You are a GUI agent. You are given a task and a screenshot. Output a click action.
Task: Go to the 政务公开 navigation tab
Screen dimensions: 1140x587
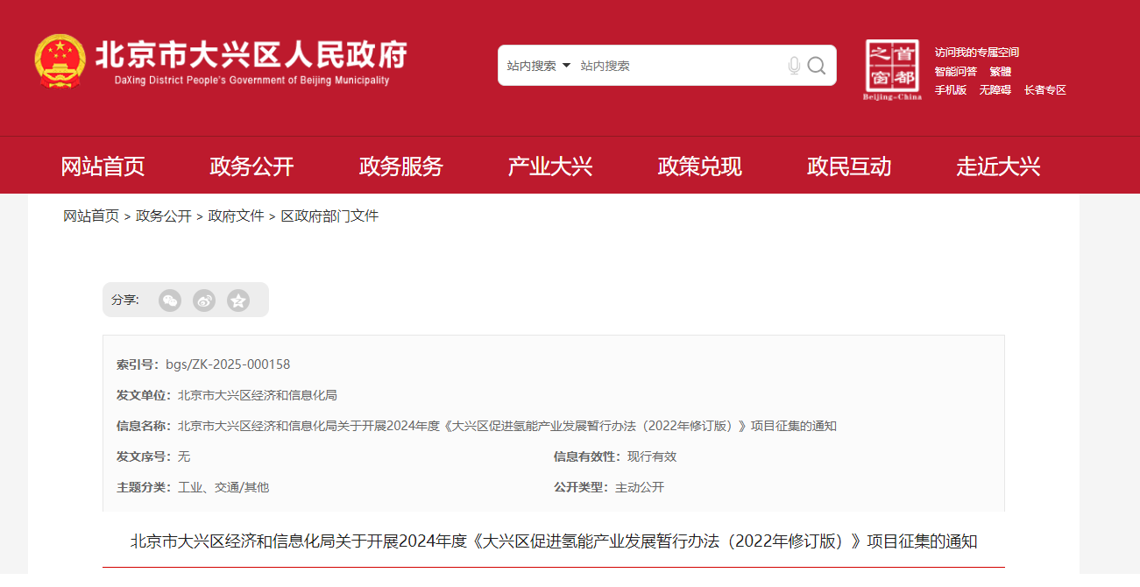pyautogui.click(x=251, y=166)
